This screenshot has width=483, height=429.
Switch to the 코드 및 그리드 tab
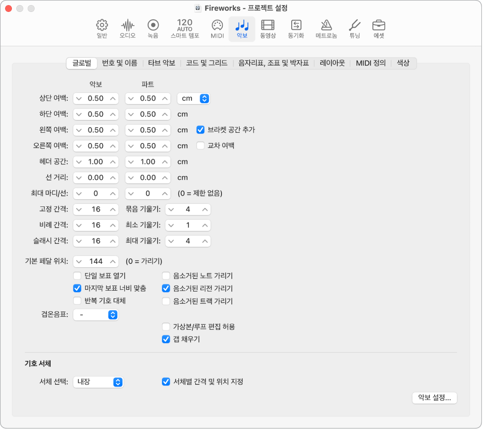[x=207, y=63]
